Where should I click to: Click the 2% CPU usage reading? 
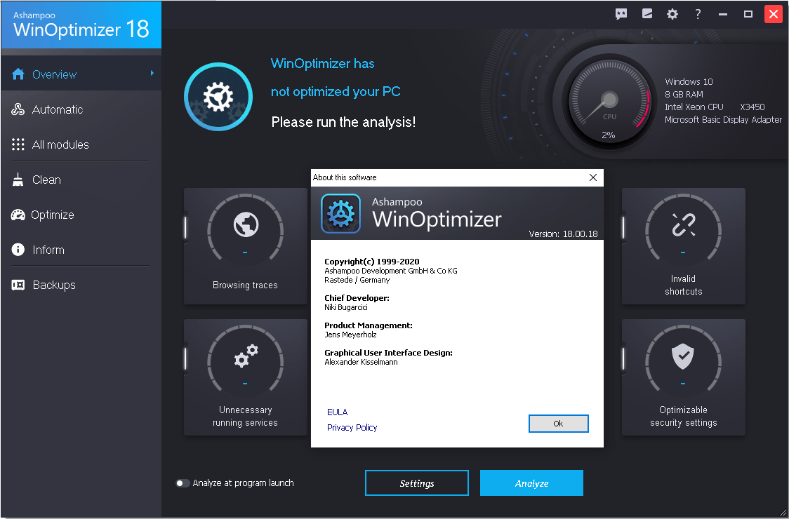(x=609, y=135)
